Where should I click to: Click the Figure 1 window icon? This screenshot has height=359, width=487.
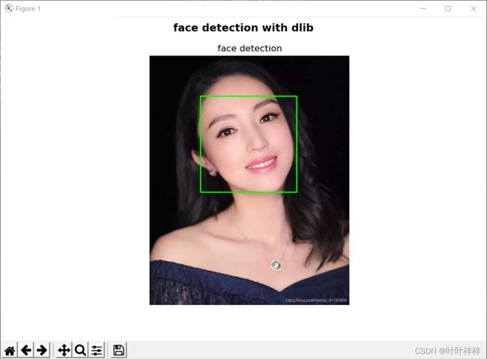coord(9,8)
